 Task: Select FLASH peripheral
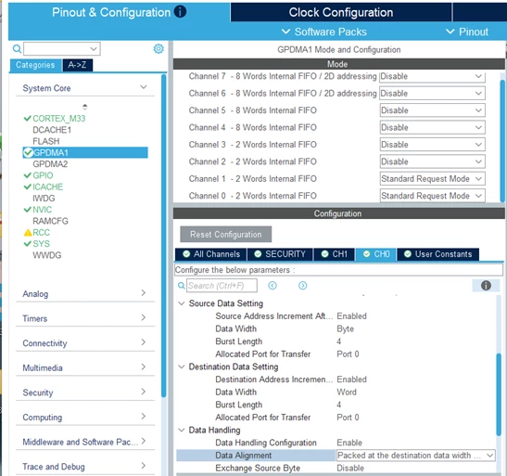click(46, 141)
